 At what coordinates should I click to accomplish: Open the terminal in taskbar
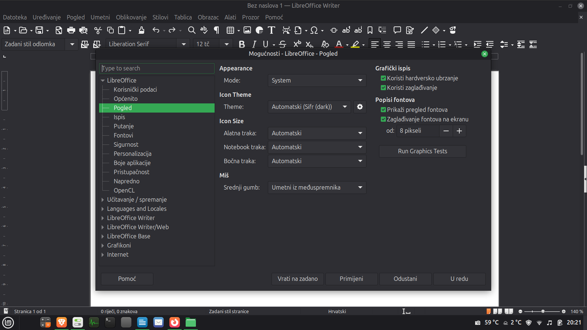pos(110,322)
